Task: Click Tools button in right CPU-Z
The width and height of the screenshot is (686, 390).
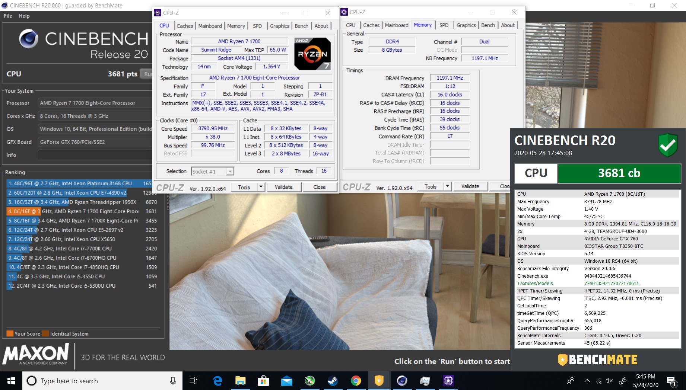Action: [431, 186]
